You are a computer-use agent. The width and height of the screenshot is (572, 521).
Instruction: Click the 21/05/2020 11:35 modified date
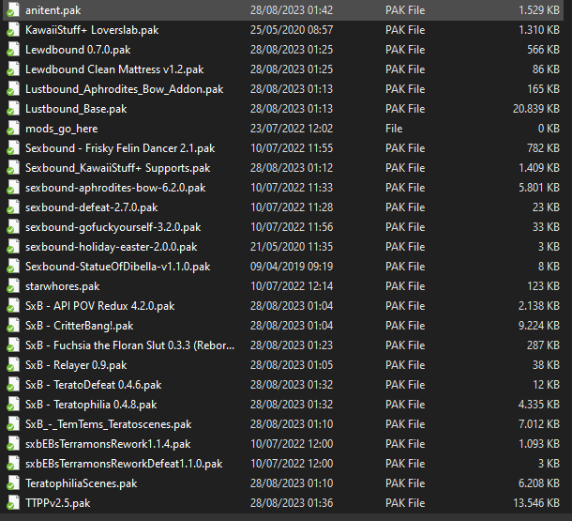point(292,247)
